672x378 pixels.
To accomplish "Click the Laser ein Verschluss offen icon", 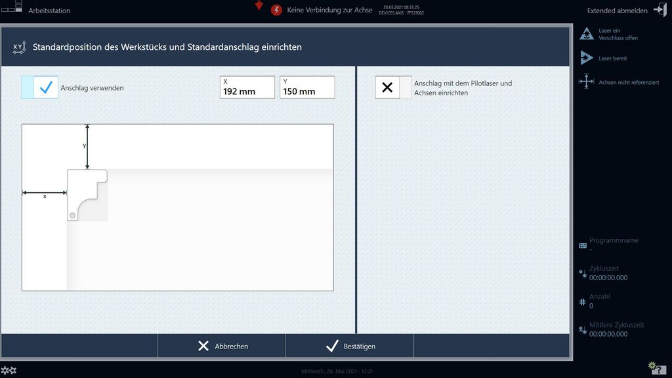I will [586, 34].
